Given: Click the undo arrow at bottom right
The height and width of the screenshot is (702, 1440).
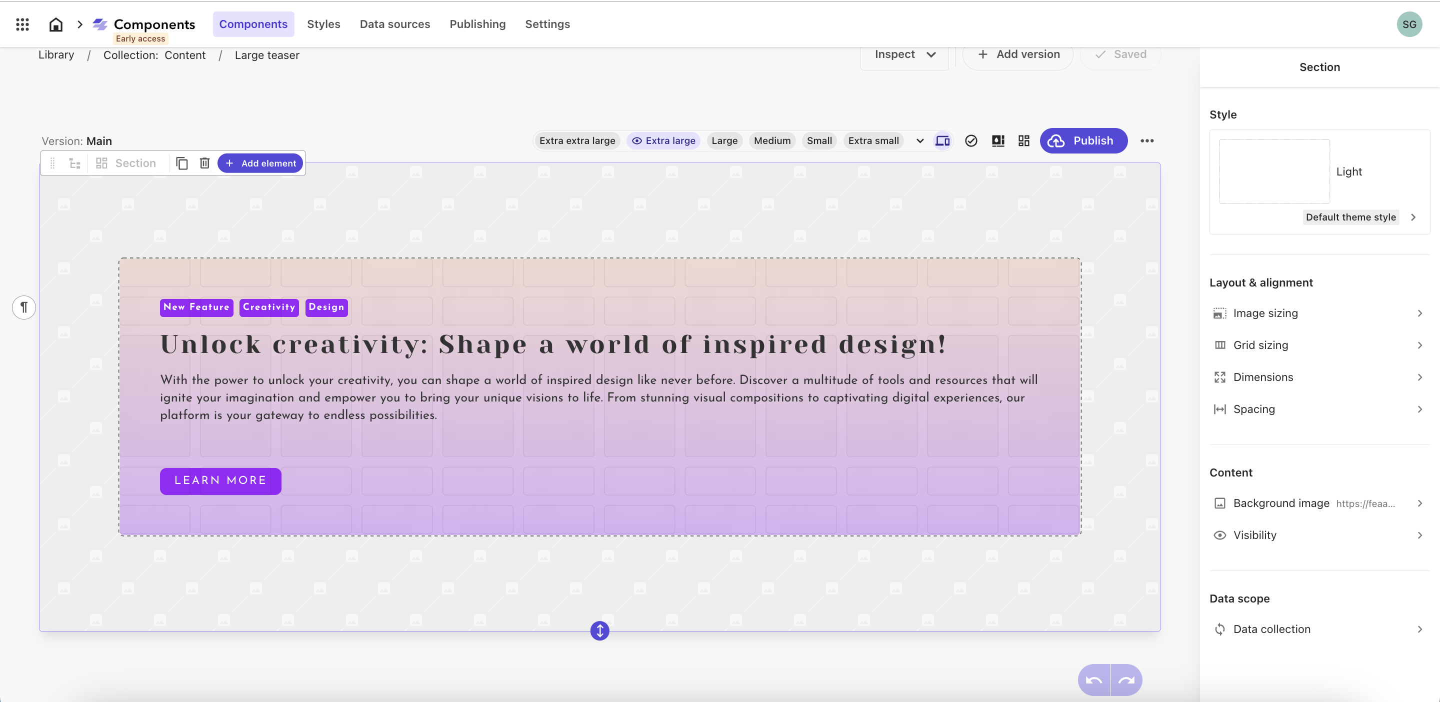Looking at the screenshot, I should click(x=1095, y=679).
